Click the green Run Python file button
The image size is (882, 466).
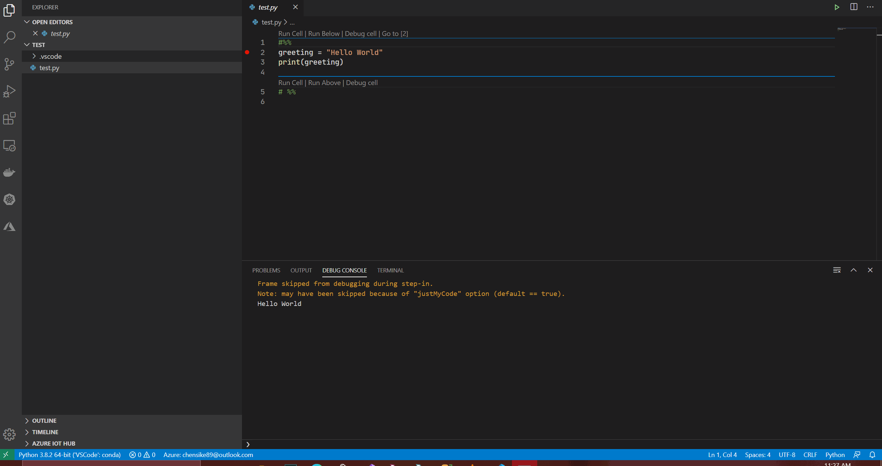[837, 7]
